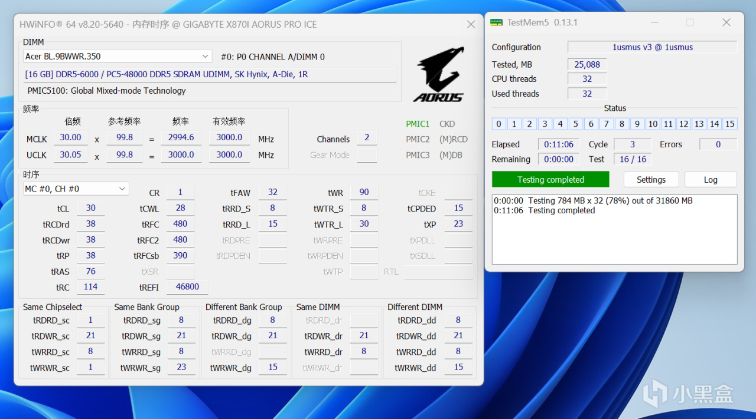Screen dimensions: 756x419
Task: Click the tREFI value 46800 field
Action: 187,287
